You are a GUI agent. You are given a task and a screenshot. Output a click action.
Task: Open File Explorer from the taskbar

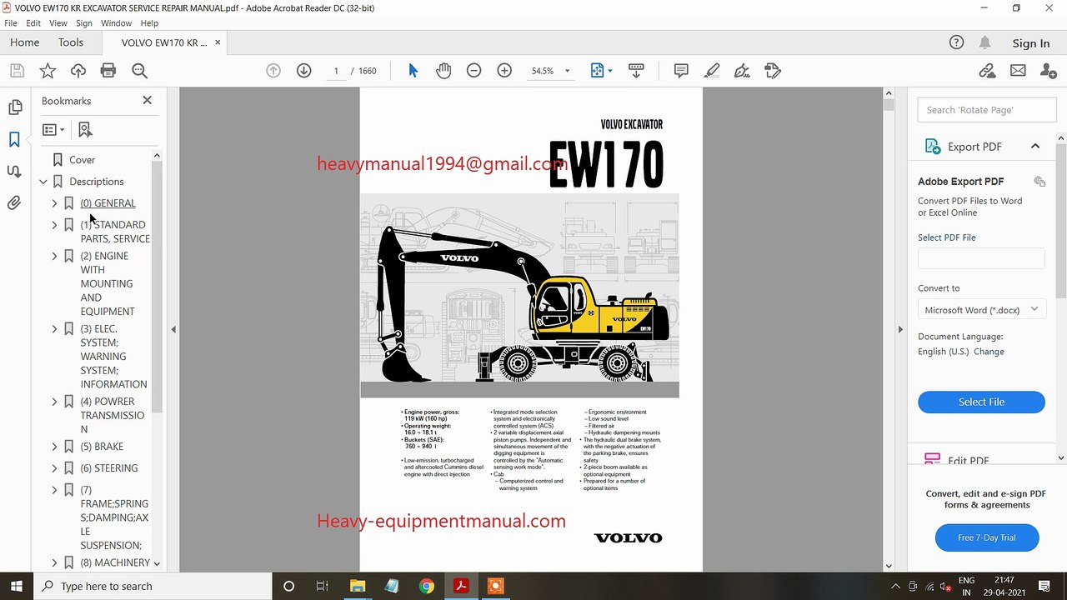(x=358, y=586)
